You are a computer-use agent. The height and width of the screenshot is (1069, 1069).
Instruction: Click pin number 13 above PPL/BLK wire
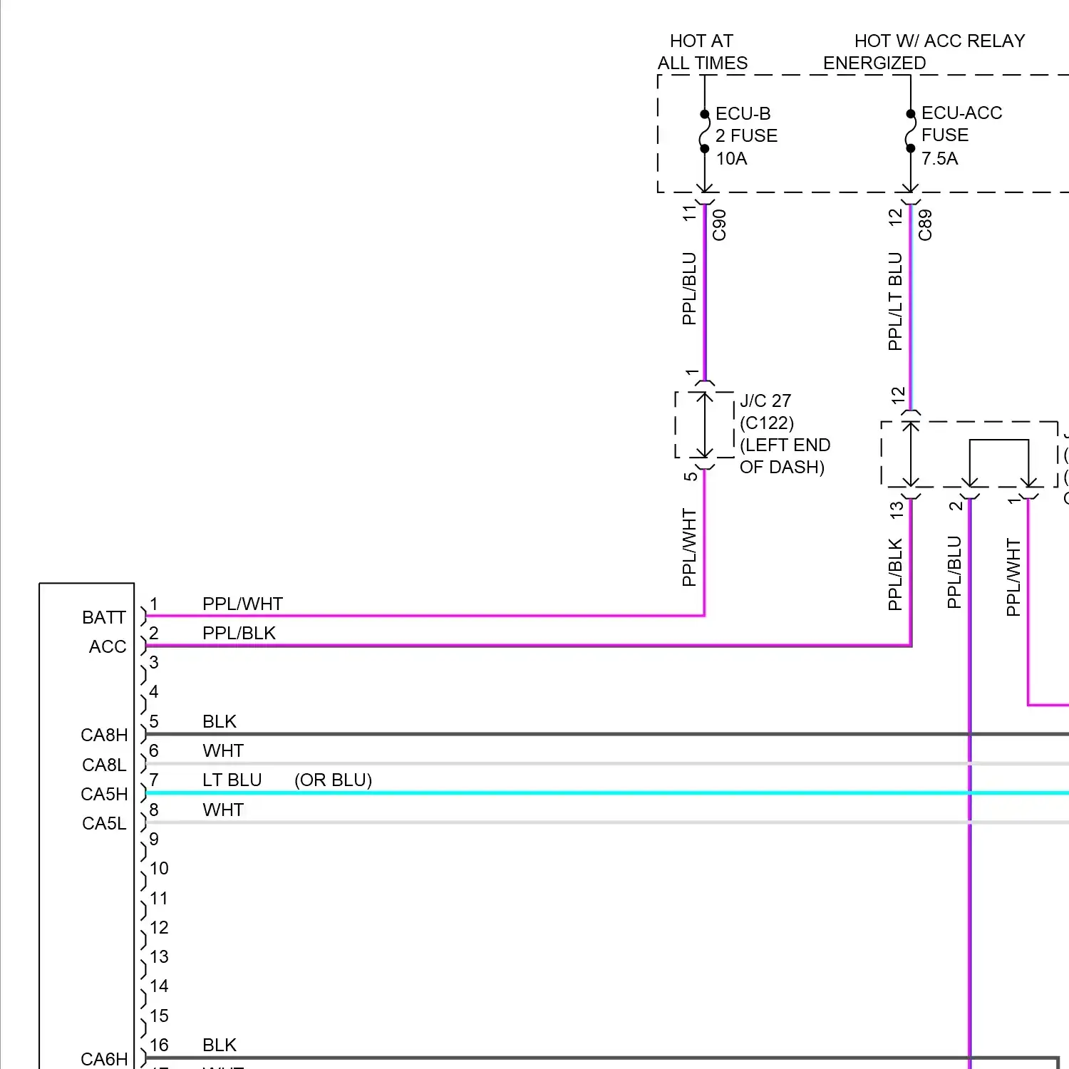896,510
